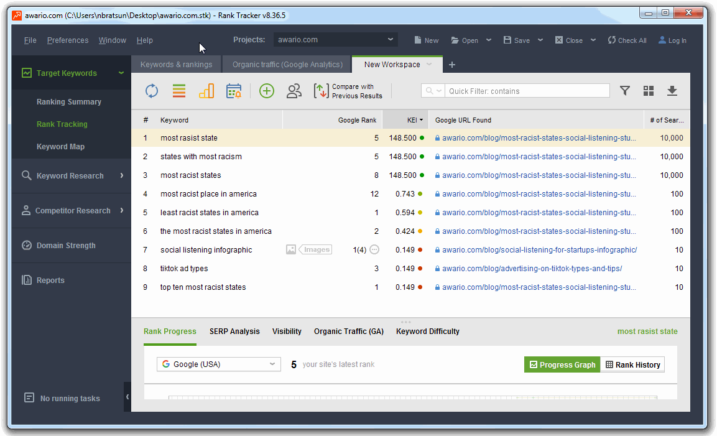Click the orange bar chart toolbar icon
717x436 pixels.
206,91
